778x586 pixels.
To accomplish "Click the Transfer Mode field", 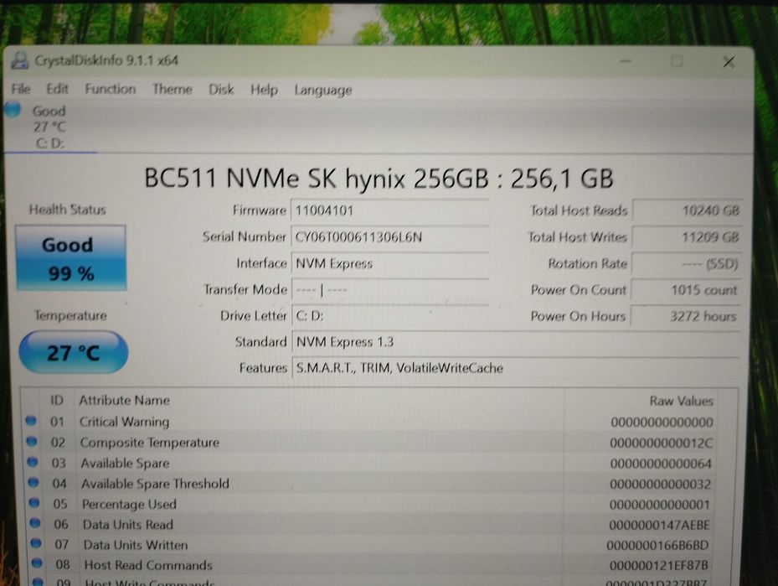I will tap(390, 289).
